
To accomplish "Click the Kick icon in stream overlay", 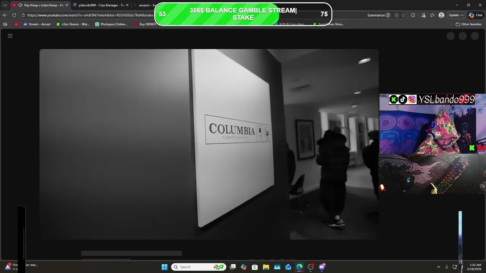I will pyautogui.click(x=394, y=100).
